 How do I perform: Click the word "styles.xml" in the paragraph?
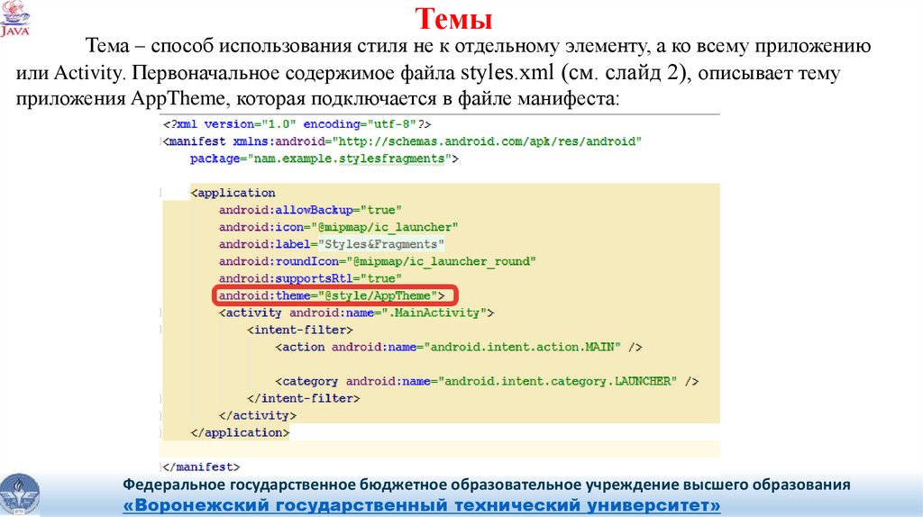tap(507, 72)
